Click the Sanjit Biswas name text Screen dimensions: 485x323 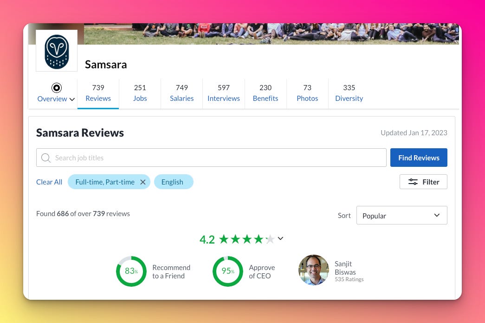[345, 268]
